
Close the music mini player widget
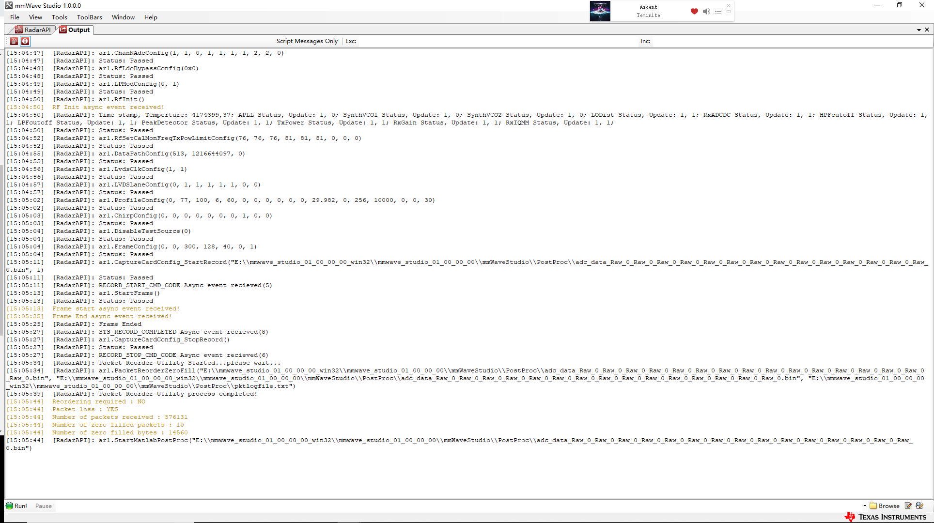click(728, 5)
